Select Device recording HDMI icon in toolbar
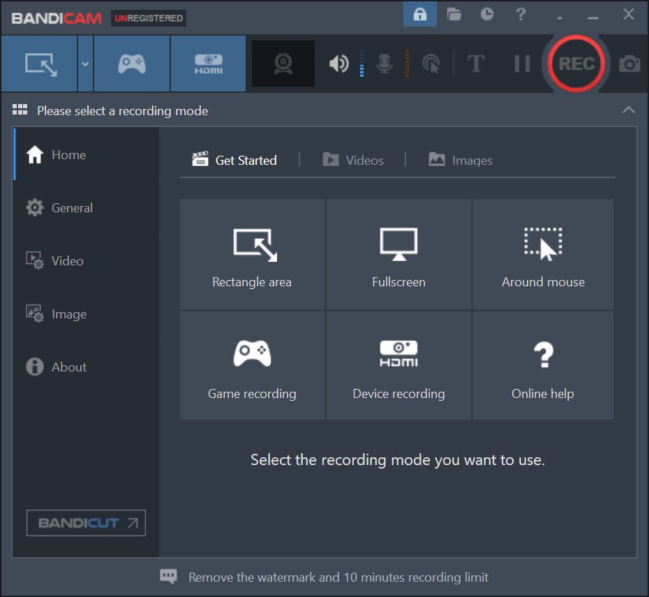Viewport: 649px width, 597px height. pyautogui.click(x=207, y=63)
